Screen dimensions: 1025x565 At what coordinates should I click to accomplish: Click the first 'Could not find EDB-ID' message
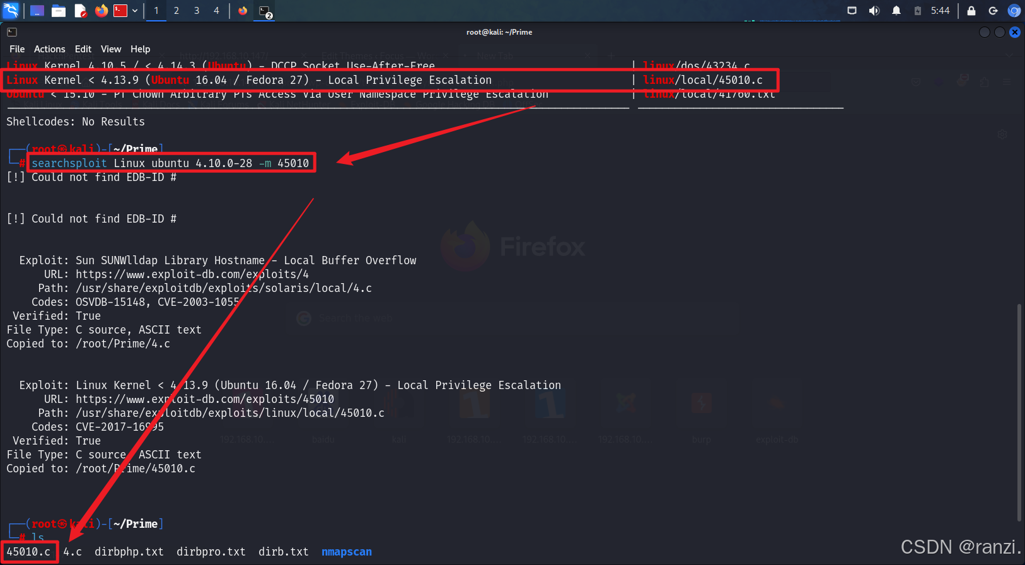click(x=91, y=177)
